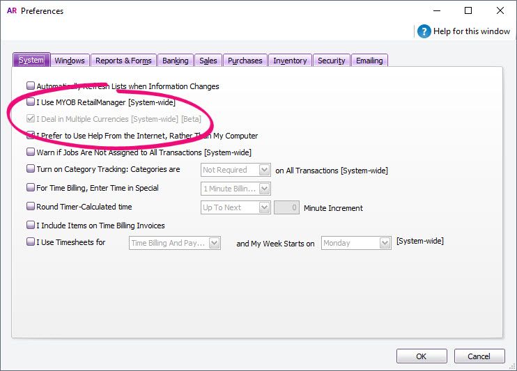Viewport: 517px width, 371px height.
Task: Enable Automatically Refresh Lists checkbox
Action: tap(31, 86)
